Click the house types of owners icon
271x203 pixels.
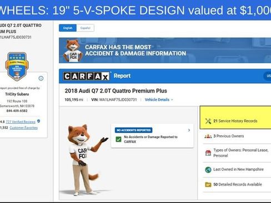(x=208, y=153)
